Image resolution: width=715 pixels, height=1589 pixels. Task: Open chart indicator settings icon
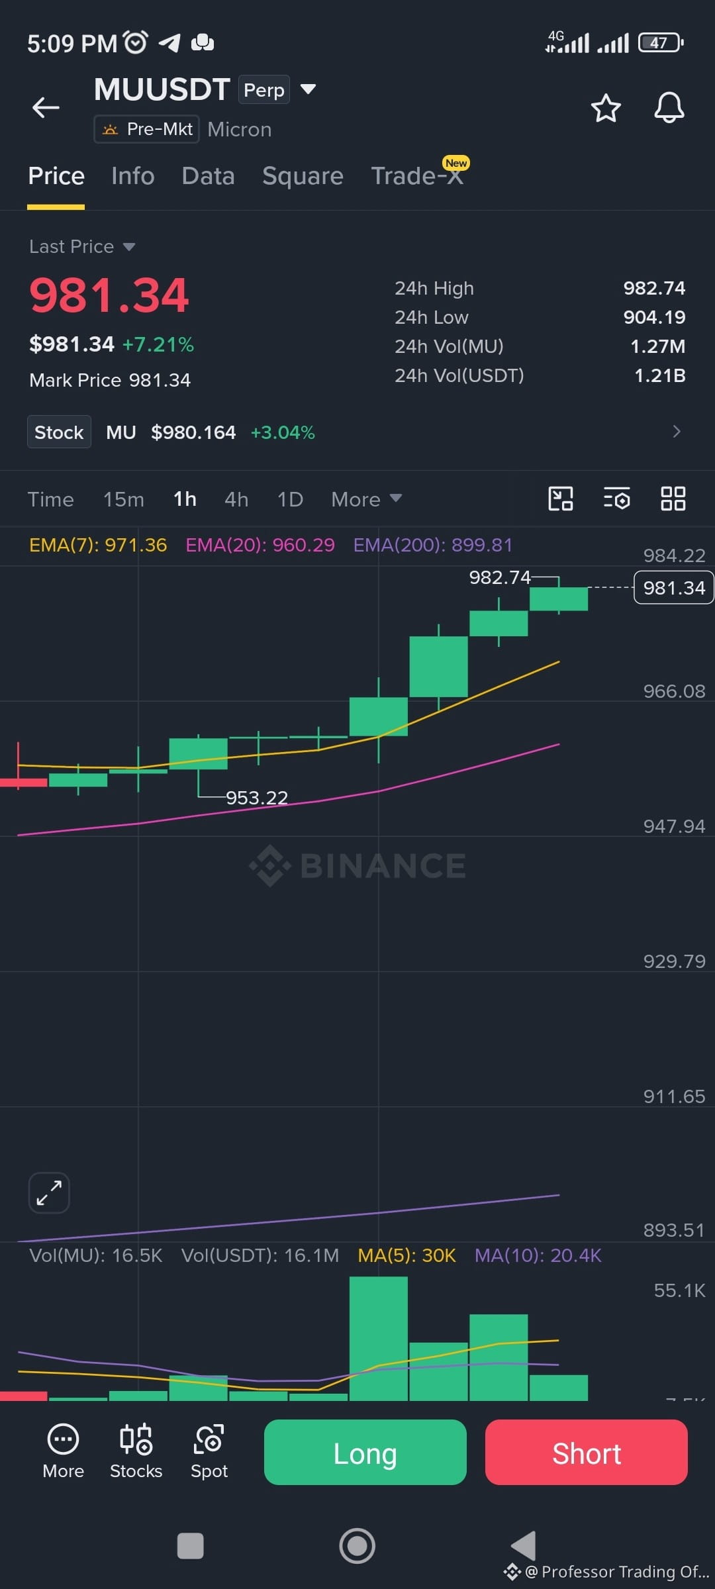[616, 499]
